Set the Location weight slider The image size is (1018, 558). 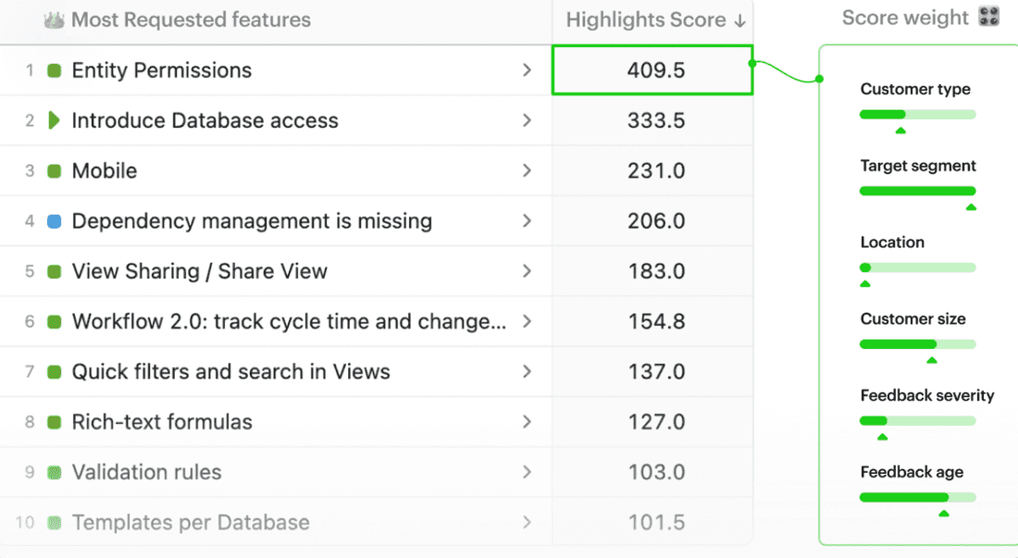866,267
